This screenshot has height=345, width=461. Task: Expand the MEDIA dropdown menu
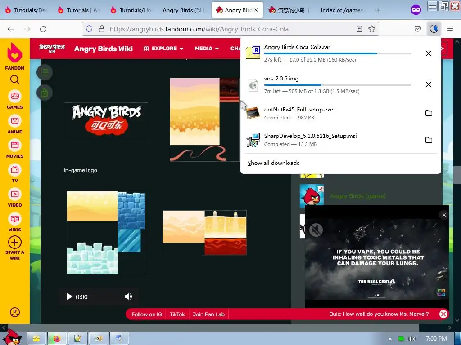[207, 49]
